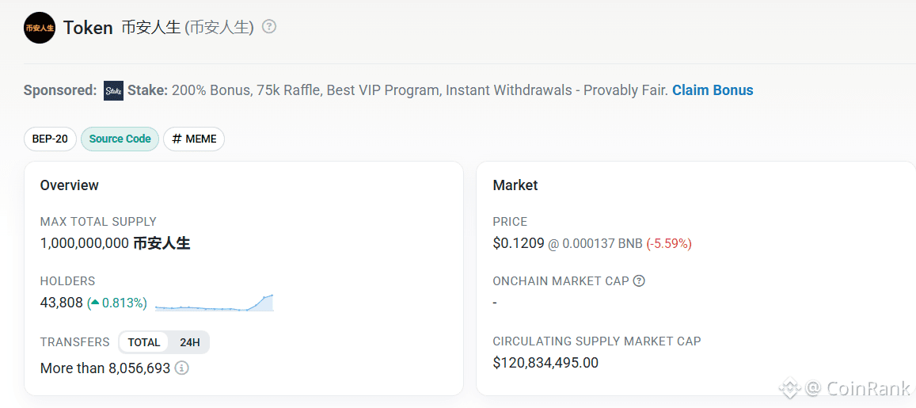Click the CoinRank watermark logo
Screen dimensions: 916x408
click(x=790, y=388)
